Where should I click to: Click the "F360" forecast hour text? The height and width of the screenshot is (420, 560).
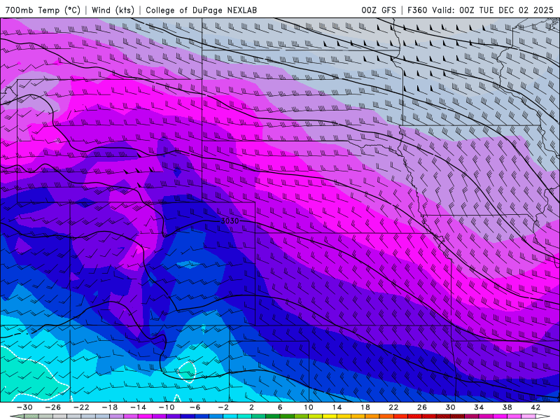417,10
